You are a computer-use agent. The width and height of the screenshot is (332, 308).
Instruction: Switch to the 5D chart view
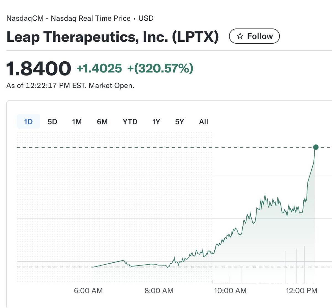click(52, 122)
